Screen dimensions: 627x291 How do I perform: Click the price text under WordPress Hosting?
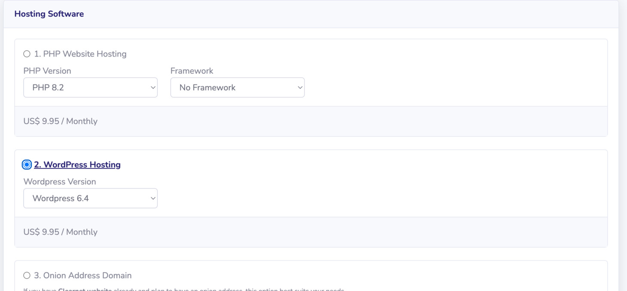[61, 232]
